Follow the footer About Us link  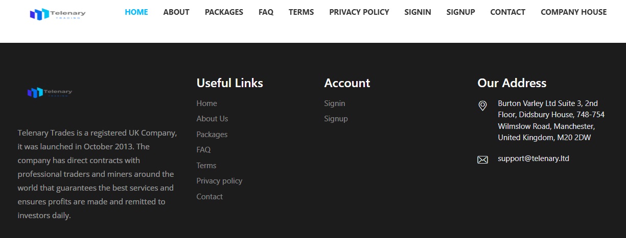click(x=212, y=119)
